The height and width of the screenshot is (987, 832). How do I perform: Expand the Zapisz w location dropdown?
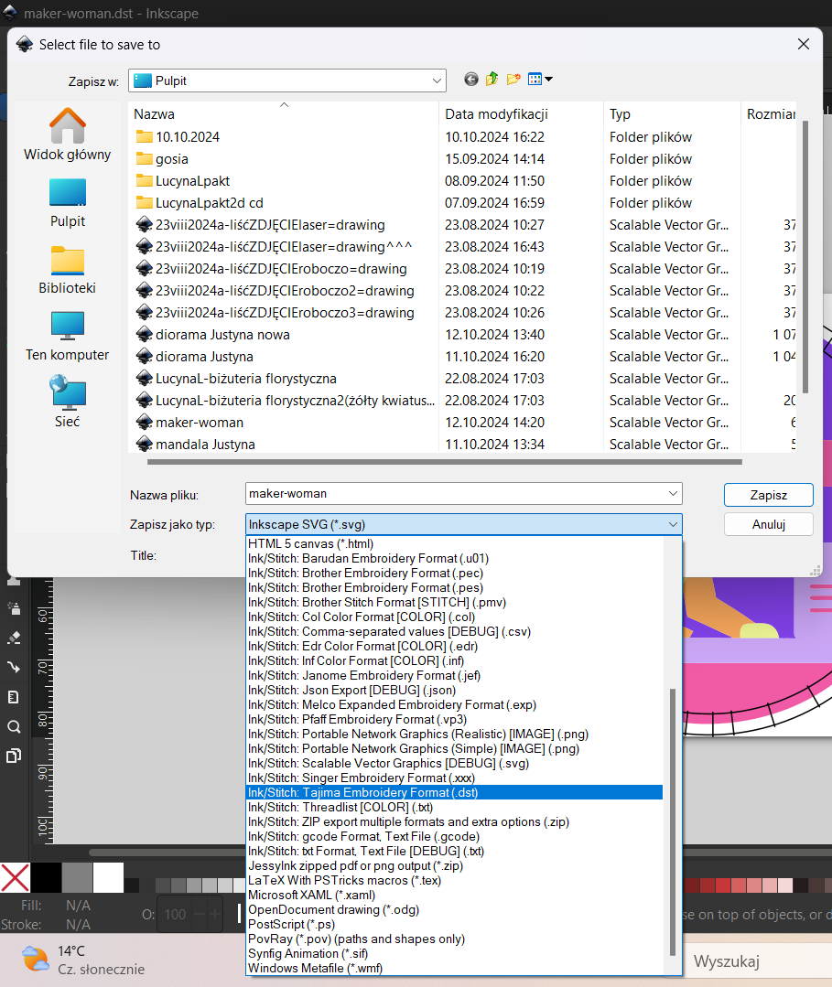coord(437,80)
